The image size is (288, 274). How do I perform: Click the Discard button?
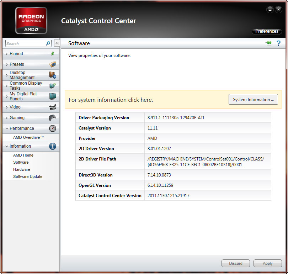click(236, 263)
